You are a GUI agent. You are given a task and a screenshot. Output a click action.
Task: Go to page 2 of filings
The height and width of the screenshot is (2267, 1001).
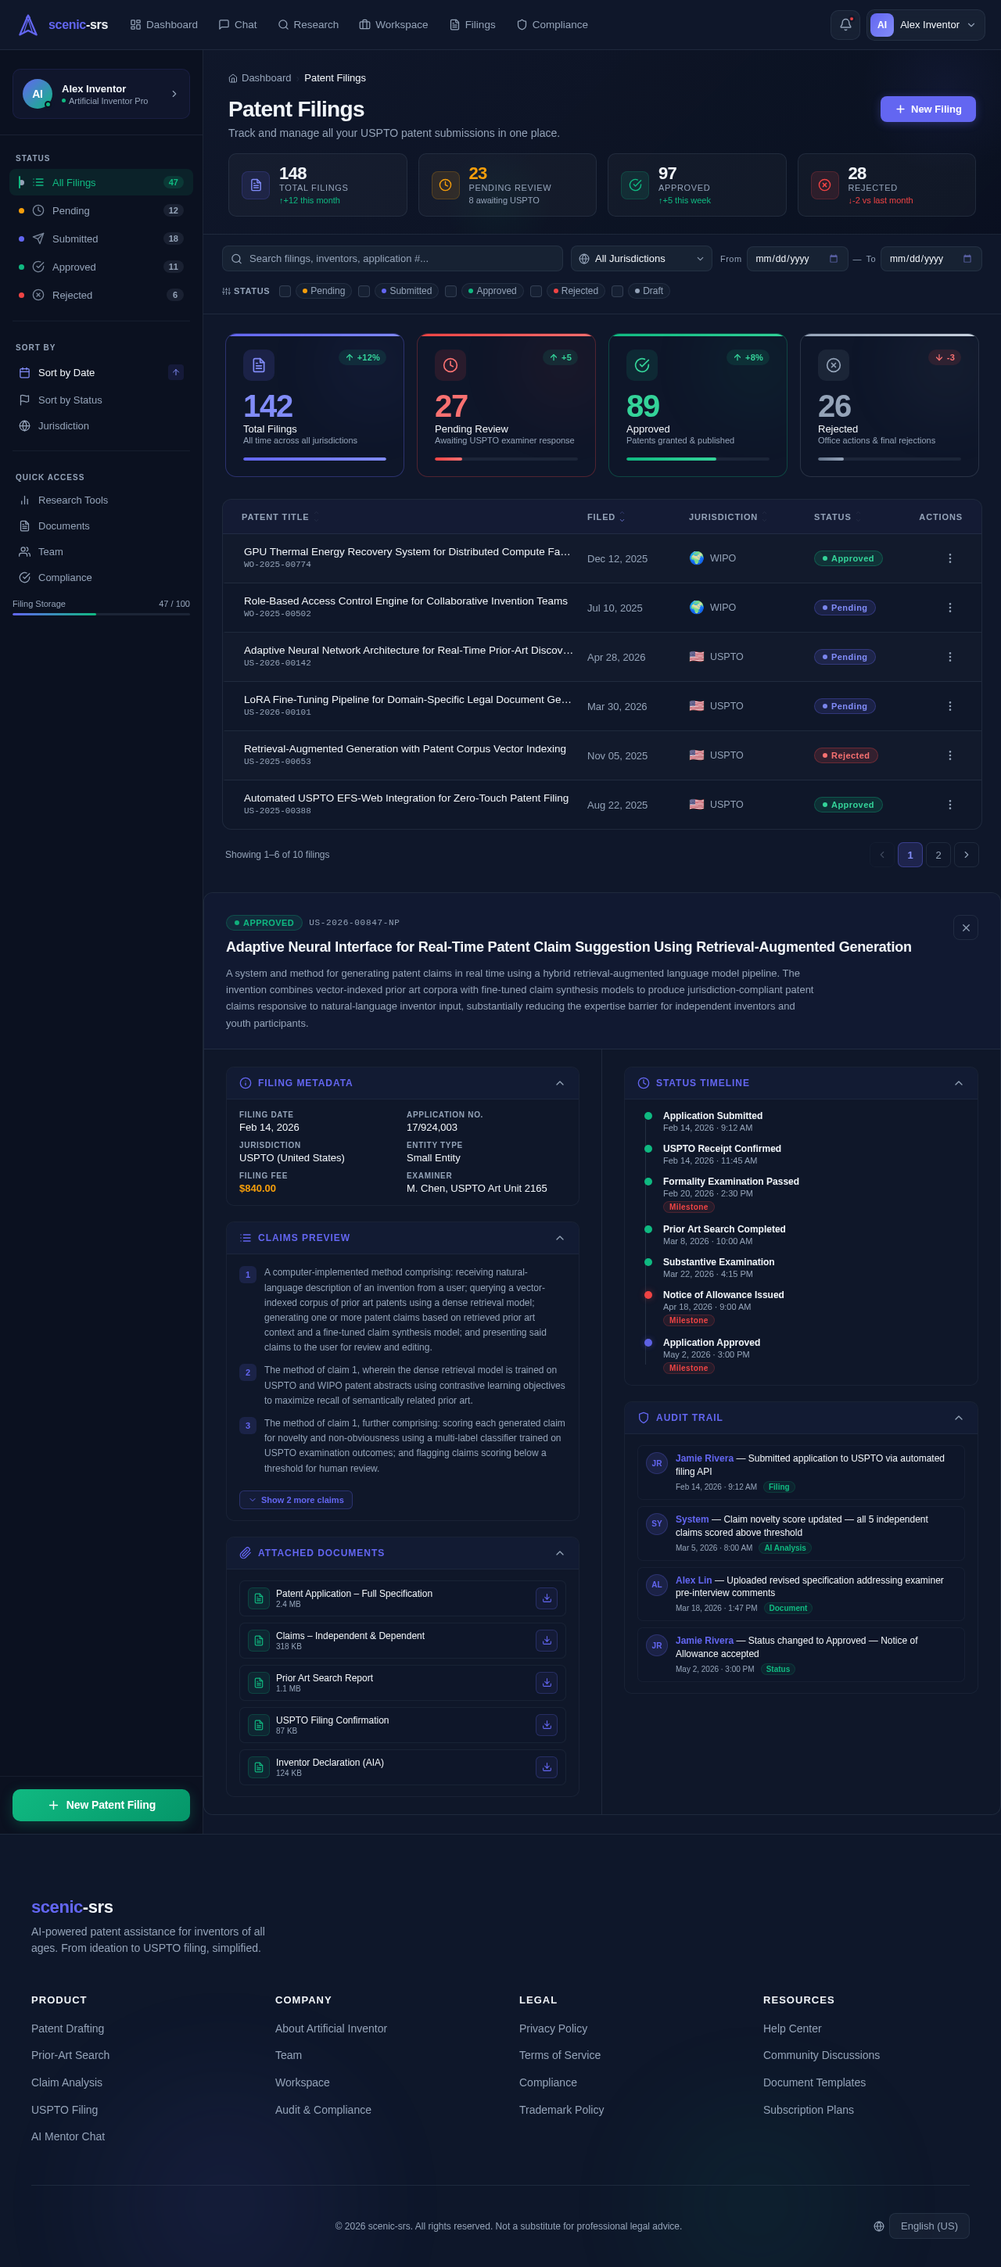coord(938,855)
